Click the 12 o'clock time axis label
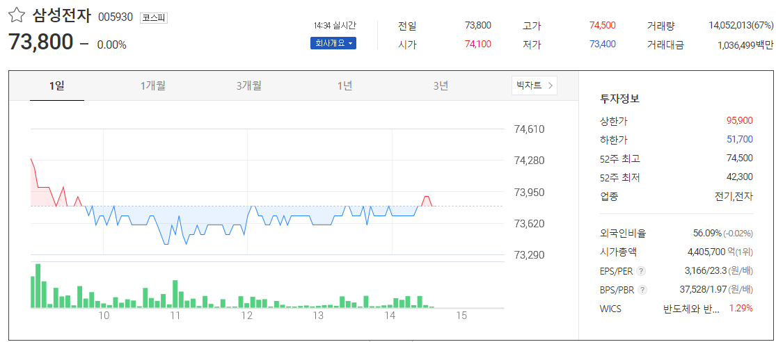The height and width of the screenshot is (342, 776). 247,316
